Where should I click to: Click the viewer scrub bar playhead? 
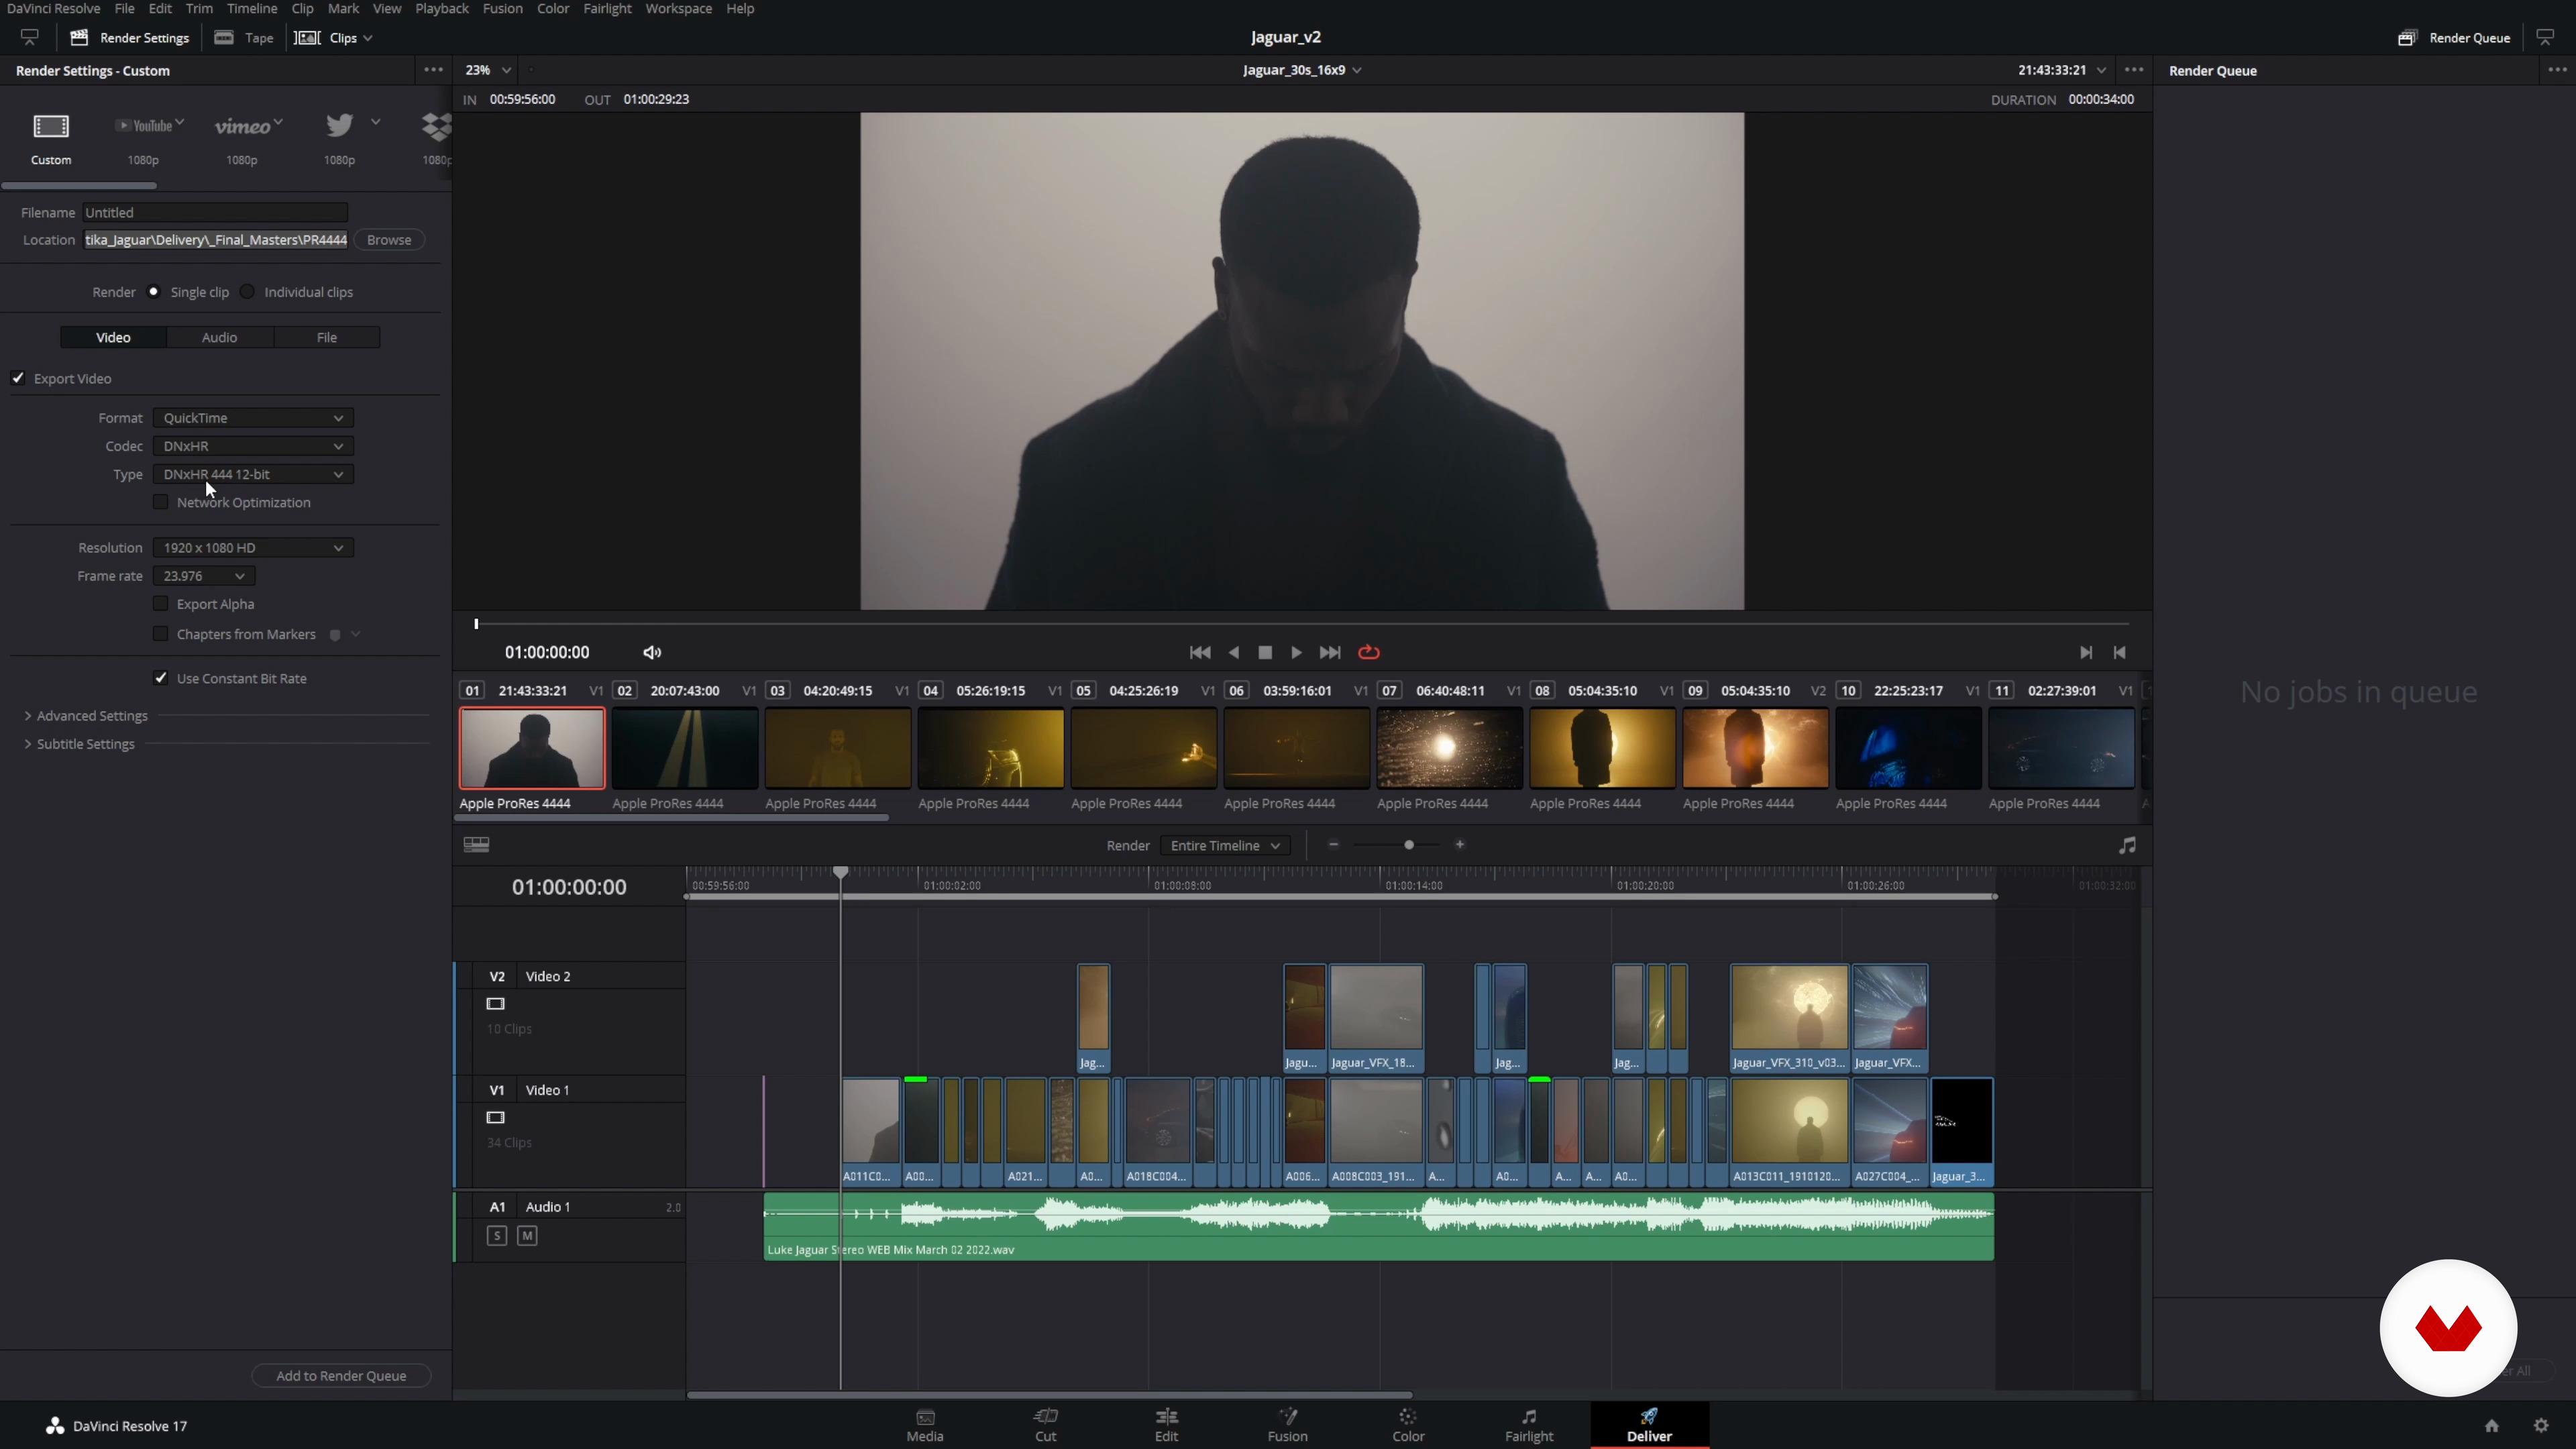476,624
